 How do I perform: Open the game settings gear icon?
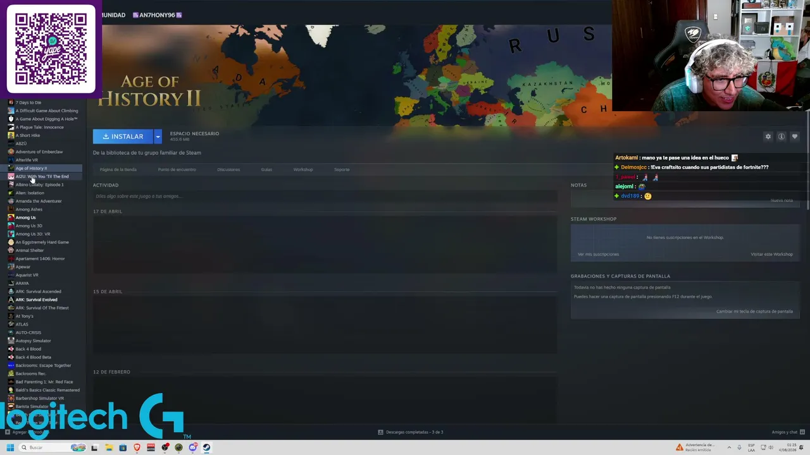tap(768, 136)
